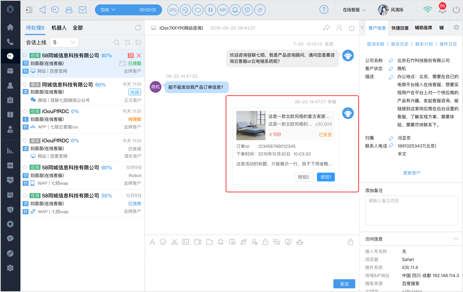Click the pause call icon

[x=210, y=10]
